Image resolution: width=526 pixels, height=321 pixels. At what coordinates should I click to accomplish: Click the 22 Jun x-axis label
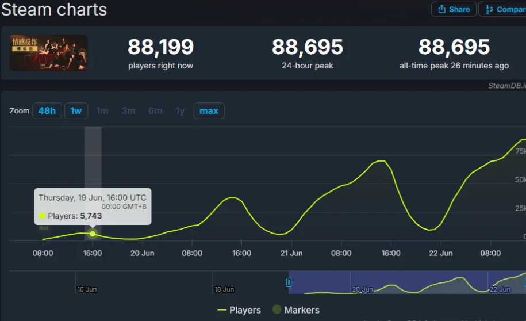tap(441, 253)
